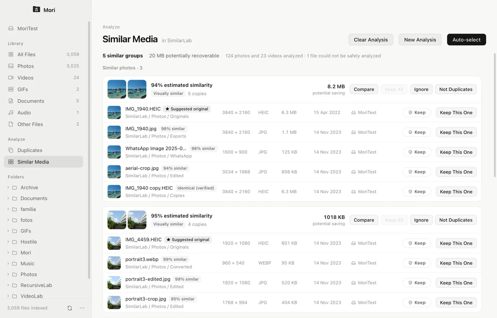Click the All Files grid icon
The width and height of the screenshot is (497, 318).
pyautogui.click(x=11, y=54)
